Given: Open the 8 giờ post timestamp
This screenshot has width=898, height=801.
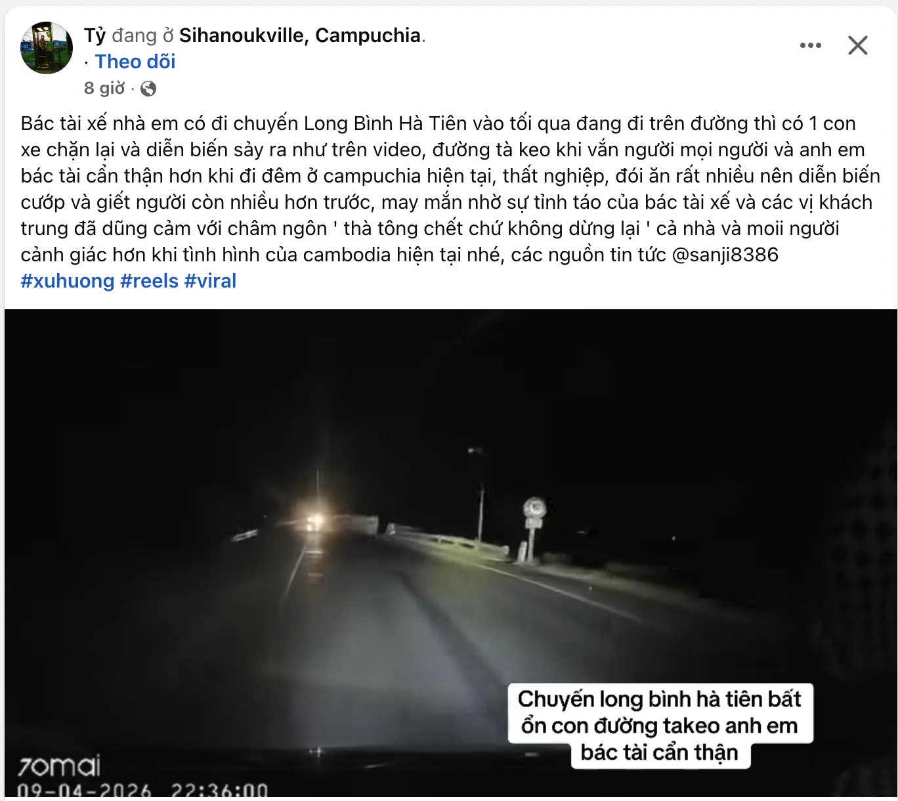Looking at the screenshot, I should pos(104,88).
